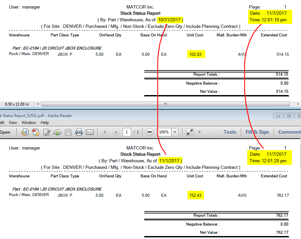Image resolution: width=301 pixels, height=239 pixels.
Task: Open the Sign/edit document icon
Action: (47, 132)
